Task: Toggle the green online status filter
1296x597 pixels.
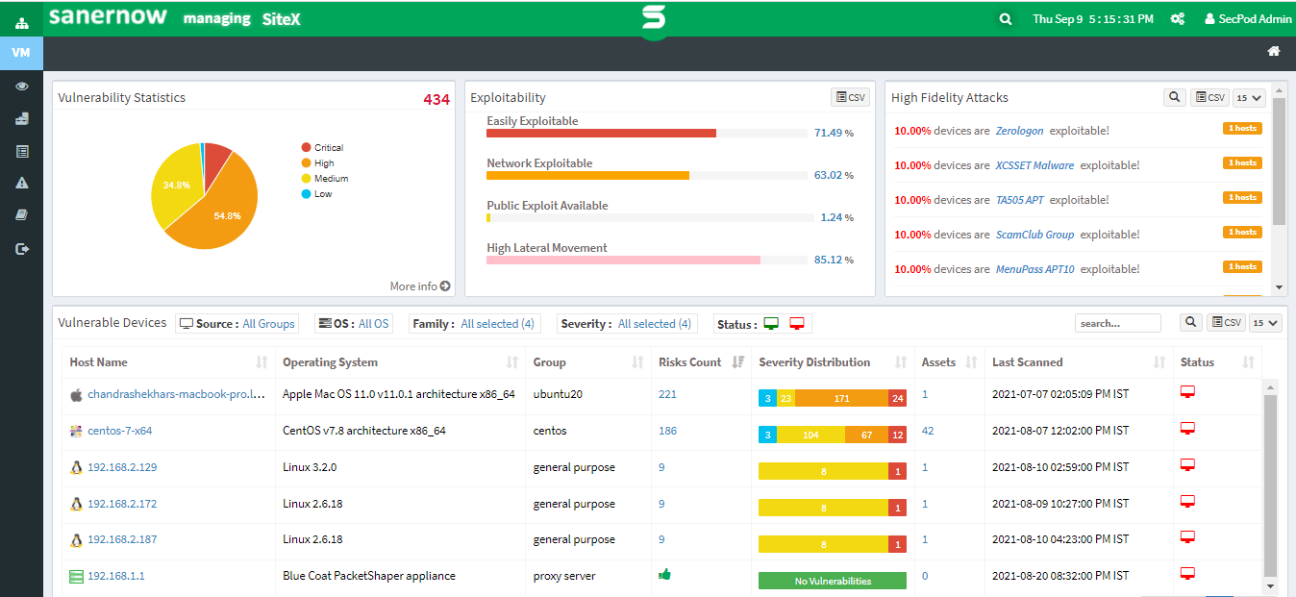Action: (x=771, y=324)
